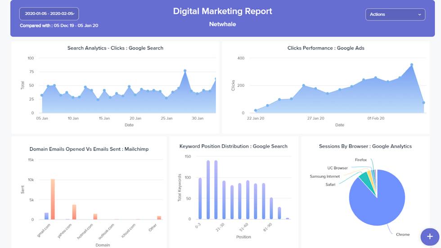
Task: Click the 'Netwhale' subtitle
Action: (222, 24)
